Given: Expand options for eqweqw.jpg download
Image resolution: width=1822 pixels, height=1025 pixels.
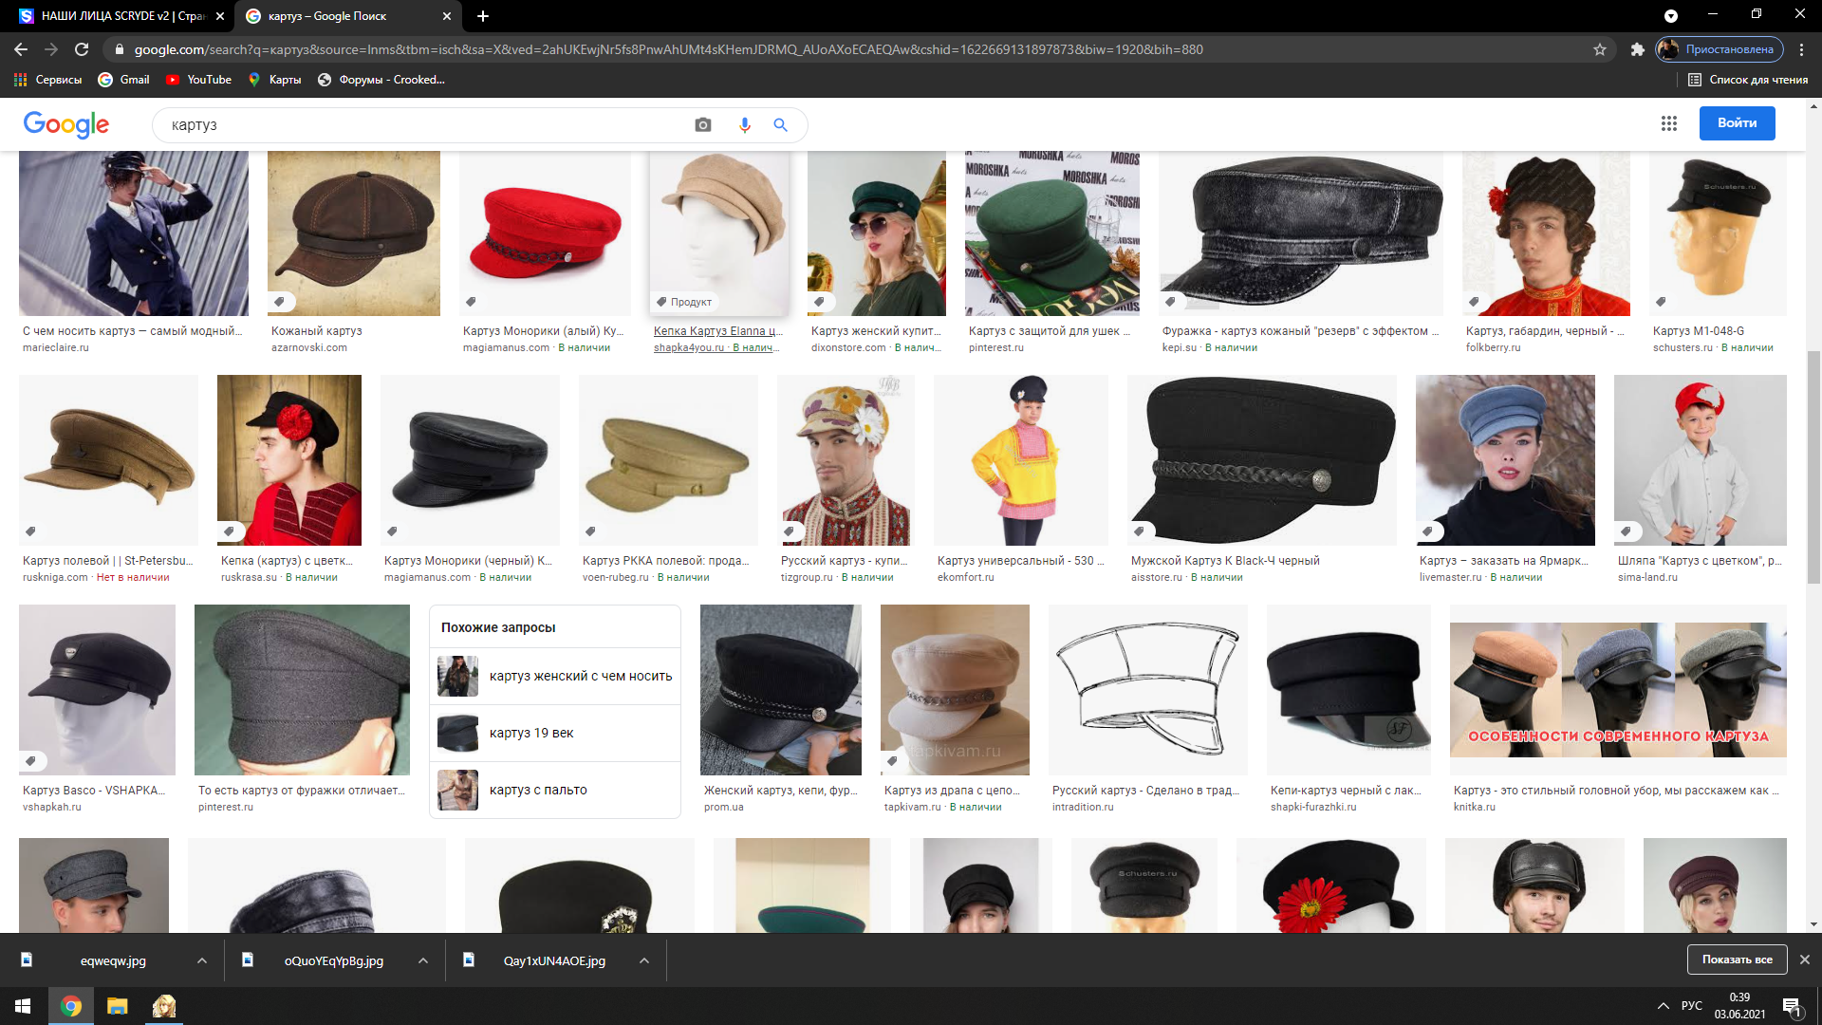Looking at the screenshot, I should [202, 960].
